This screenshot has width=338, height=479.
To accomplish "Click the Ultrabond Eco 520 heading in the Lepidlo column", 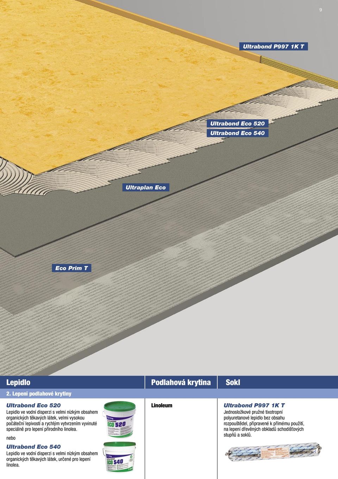I will click(x=33, y=406).
